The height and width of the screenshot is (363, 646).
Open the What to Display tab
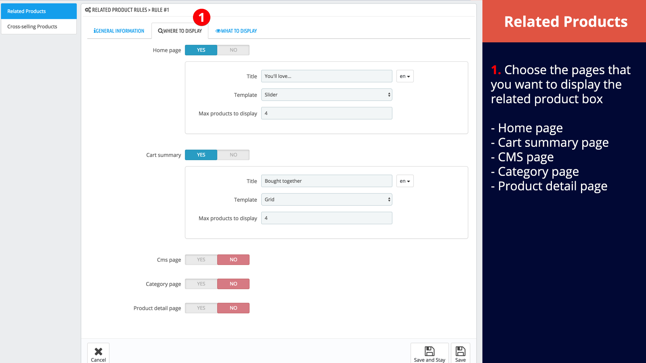coord(236,31)
